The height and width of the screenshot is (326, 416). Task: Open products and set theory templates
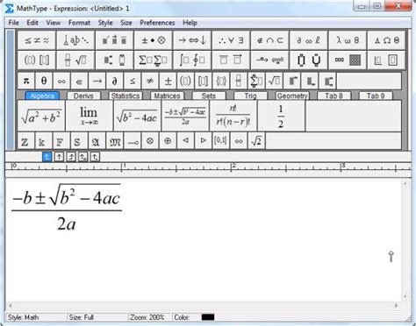(x=309, y=60)
